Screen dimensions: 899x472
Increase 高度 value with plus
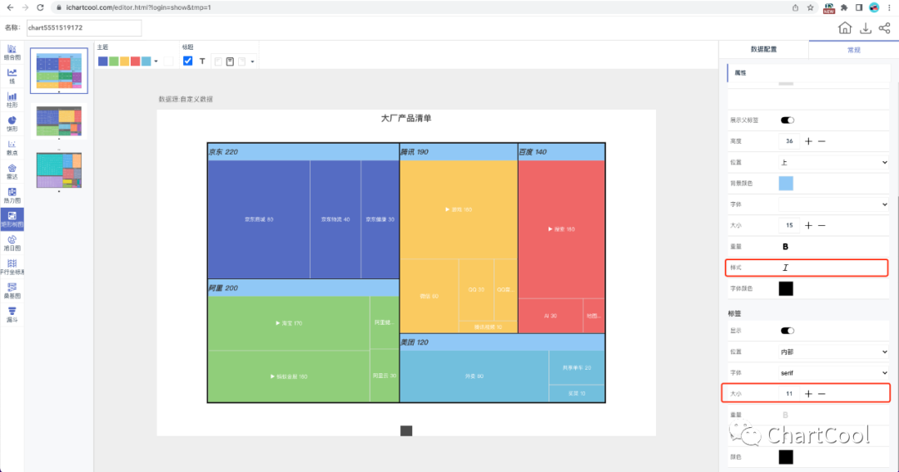point(808,141)
